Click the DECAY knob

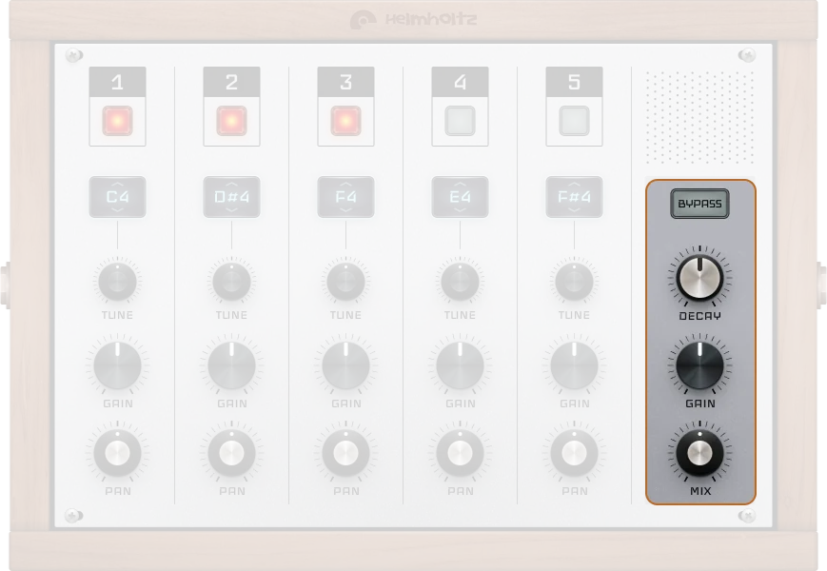click(x=699, y=278)
